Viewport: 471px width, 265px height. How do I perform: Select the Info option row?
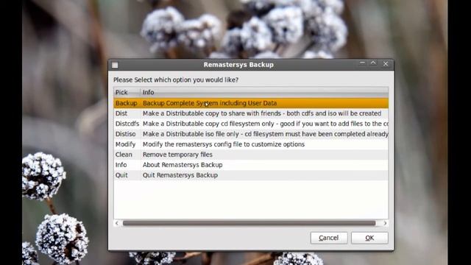coord(251,165)
